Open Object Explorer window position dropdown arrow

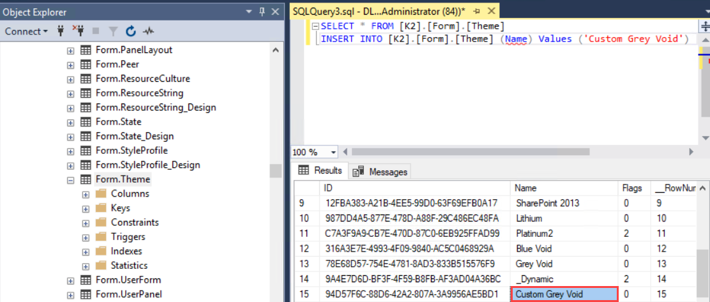click(248, 12)
